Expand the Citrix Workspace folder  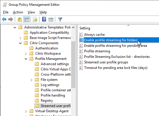tap(26, 53)
